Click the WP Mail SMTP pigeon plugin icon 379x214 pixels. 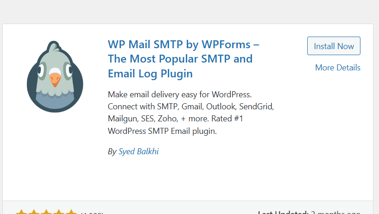pos(55,76)
